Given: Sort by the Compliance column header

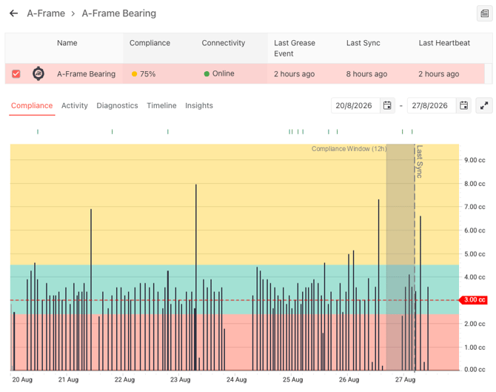Looking at the screenshot, I should pos(150,43).
